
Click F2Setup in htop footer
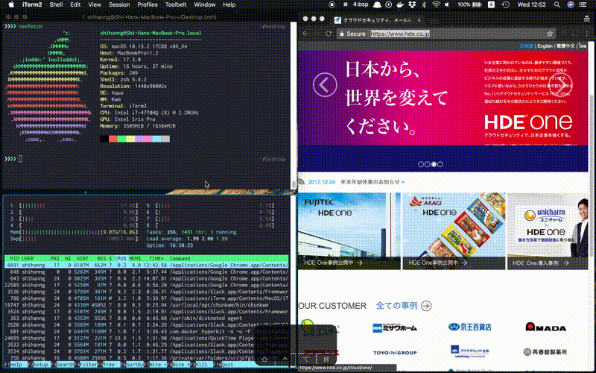tap(38, 365)
